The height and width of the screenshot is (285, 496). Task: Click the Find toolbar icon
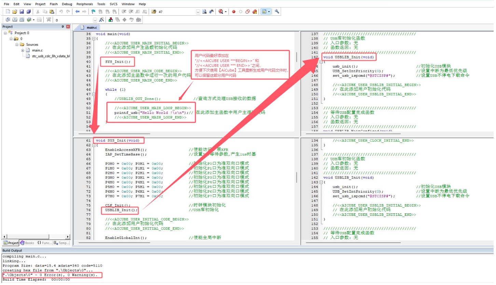pos(204,11)
